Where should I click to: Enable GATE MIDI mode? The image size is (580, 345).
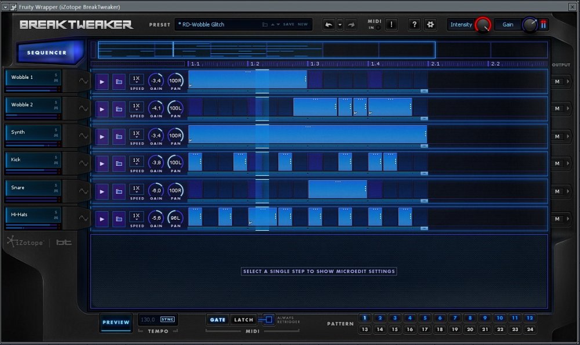coord(217,320)
